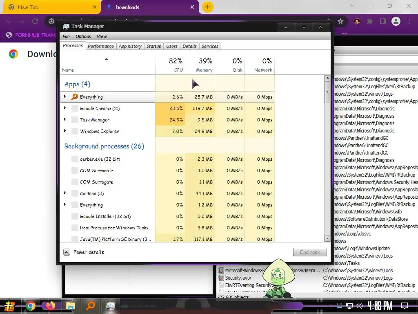Screen dimensions: 418x314
Task: Click the Apps (4) group header
Action: pyautogui.click(x=77, y=84)
